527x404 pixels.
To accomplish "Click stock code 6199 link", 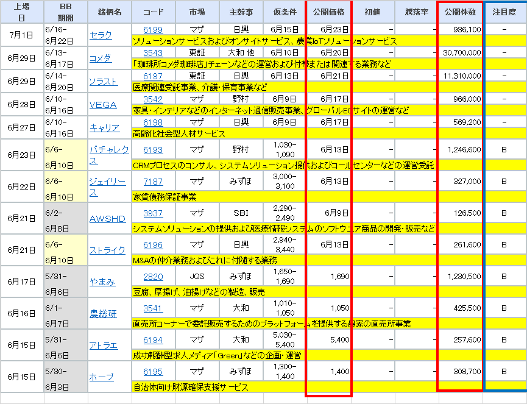I will pyautogui.click(x=153, y=30).
